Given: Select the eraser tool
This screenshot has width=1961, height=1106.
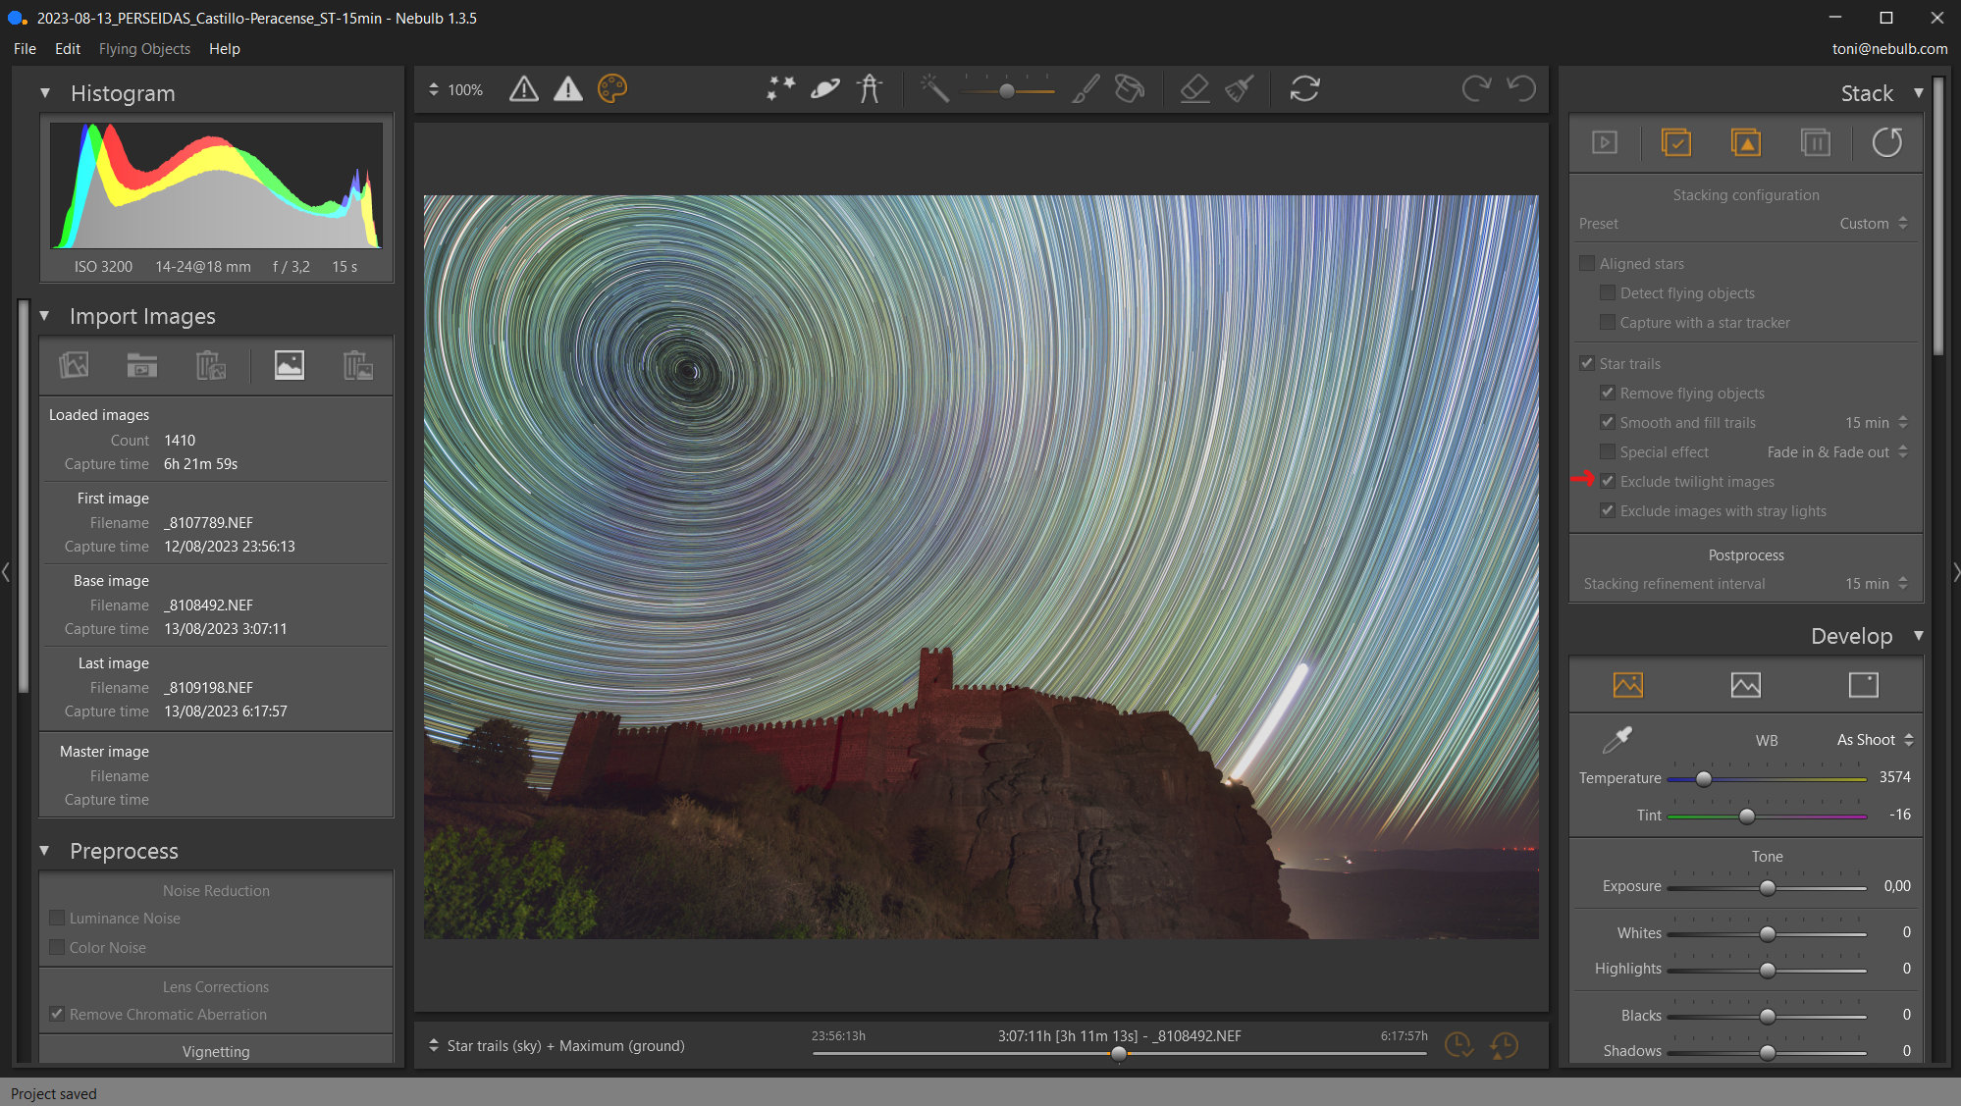Looking at the screenshot, I should [x=1194, y=89].
